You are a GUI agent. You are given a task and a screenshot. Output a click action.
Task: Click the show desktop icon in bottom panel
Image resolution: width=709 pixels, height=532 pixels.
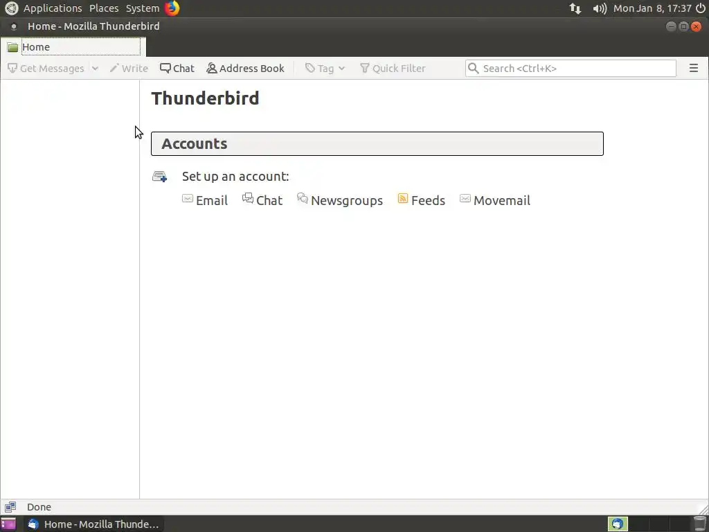[x=8, y=524]
